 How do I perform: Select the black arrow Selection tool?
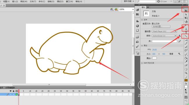[x=186, y=11]
